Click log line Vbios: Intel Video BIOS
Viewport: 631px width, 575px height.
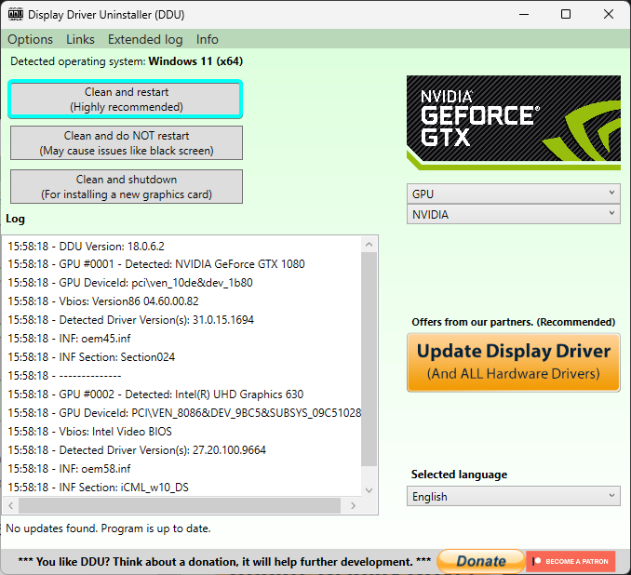coord(89,432)
